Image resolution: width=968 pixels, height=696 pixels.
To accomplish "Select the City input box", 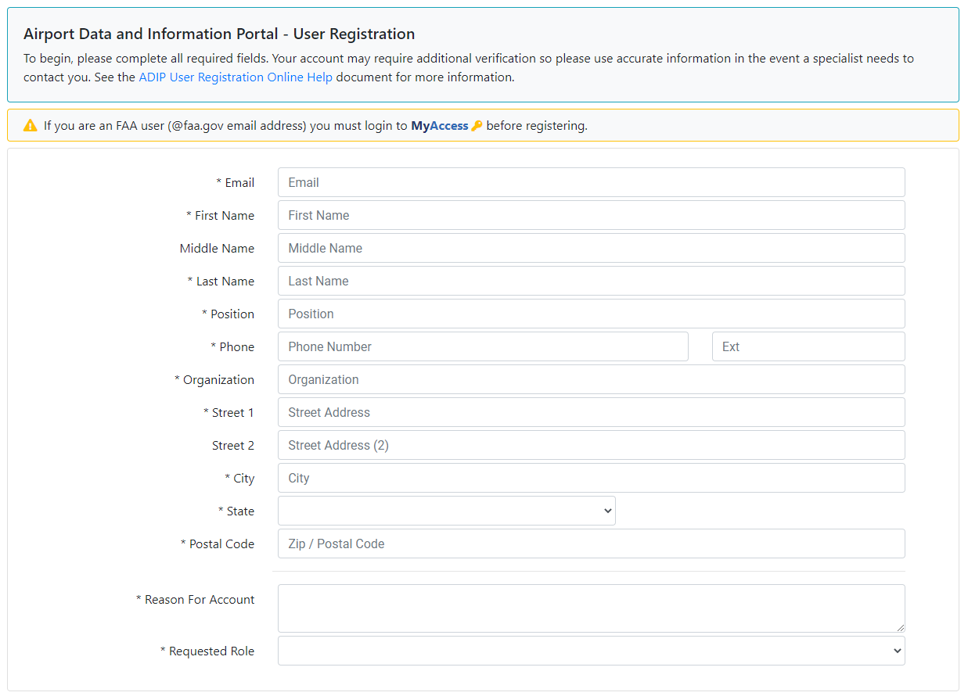I will pyautogui.click(x=591, y=478).
